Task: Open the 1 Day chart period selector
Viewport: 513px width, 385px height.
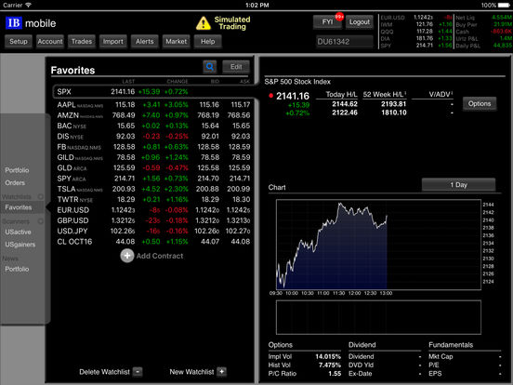Action: [x=458, y=185]
